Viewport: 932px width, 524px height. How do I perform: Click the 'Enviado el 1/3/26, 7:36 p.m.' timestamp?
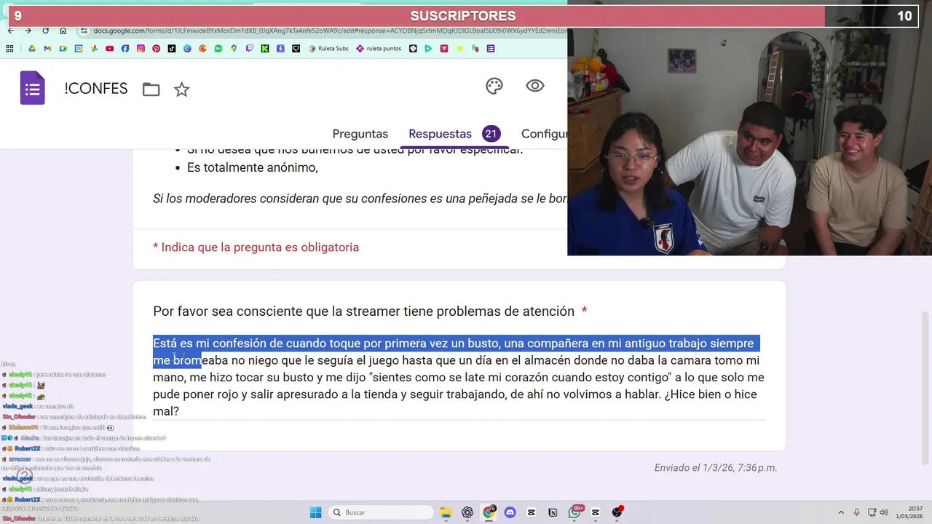tap(716, 468)
